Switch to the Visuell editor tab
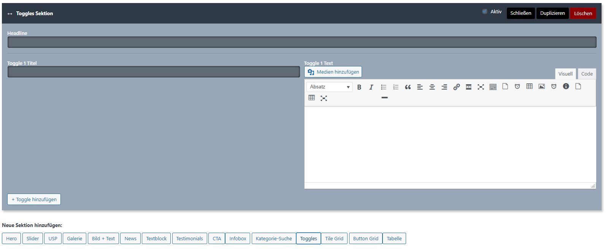Screen dimensions: 608x249 565,74
